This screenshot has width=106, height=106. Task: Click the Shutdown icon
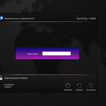coord(91,86)
